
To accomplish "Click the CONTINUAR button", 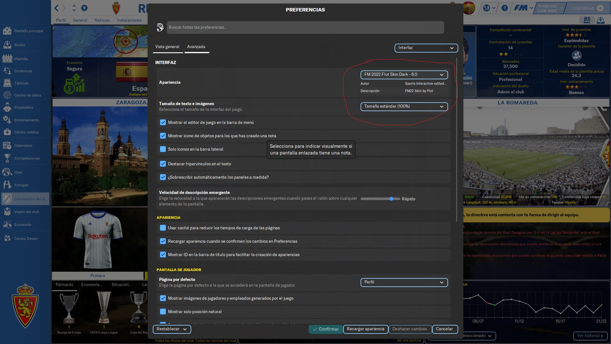I will click(587, 8).
